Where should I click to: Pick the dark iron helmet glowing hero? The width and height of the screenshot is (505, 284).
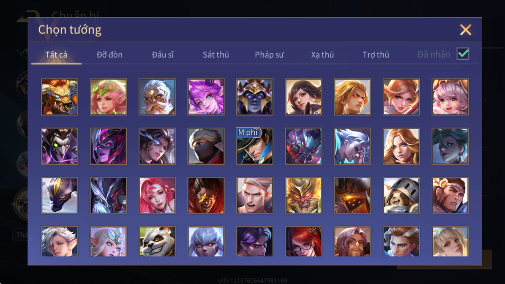click(352, 195)
